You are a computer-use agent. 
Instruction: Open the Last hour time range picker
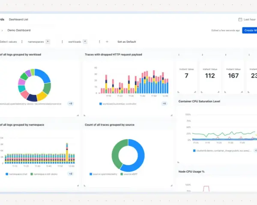pyautogui.click(x=249, y=20)
